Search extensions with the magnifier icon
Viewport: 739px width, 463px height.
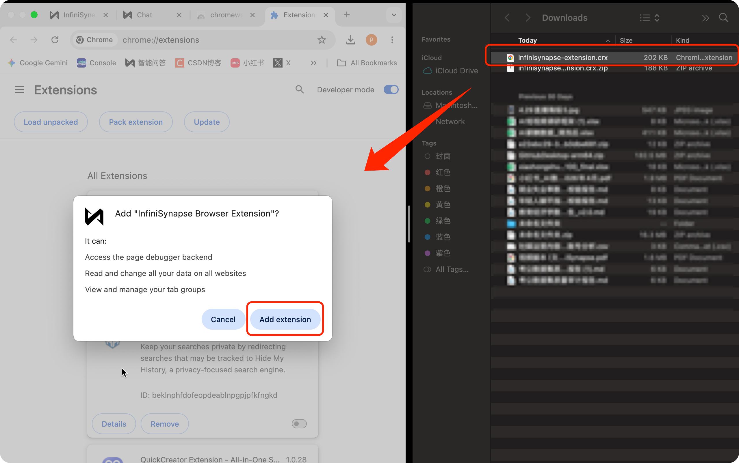[299, 89]
